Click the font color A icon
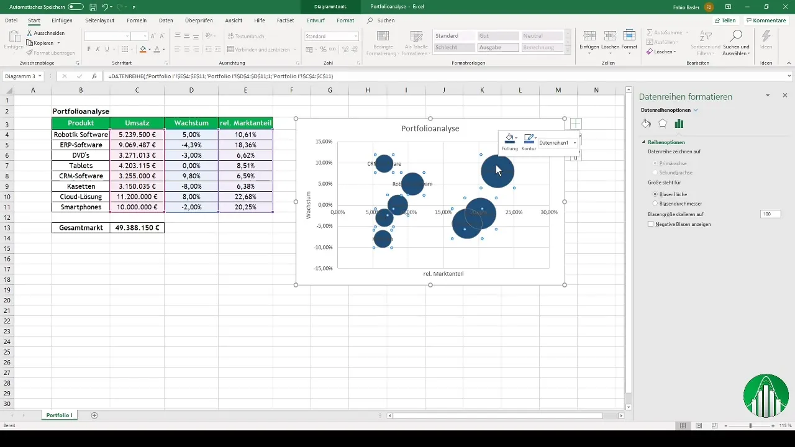This screenshot has height=447, width=795. tap(157, 50)
